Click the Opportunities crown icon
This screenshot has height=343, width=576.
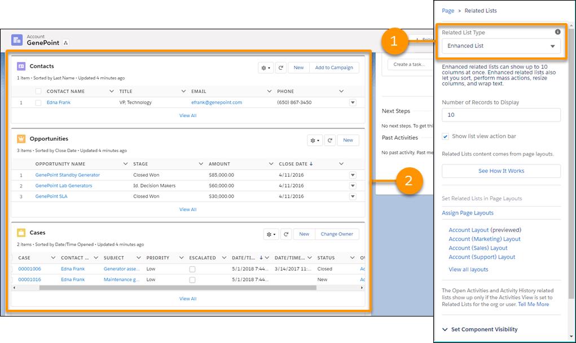tap(21, 139)
